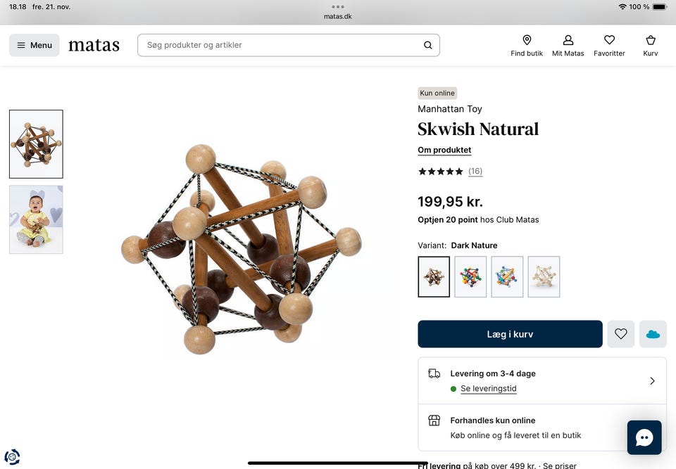Image resolution: width=676 pixels, height=469 pixels.
Task: Go to matas logo homepage
Action: point(94,45)
